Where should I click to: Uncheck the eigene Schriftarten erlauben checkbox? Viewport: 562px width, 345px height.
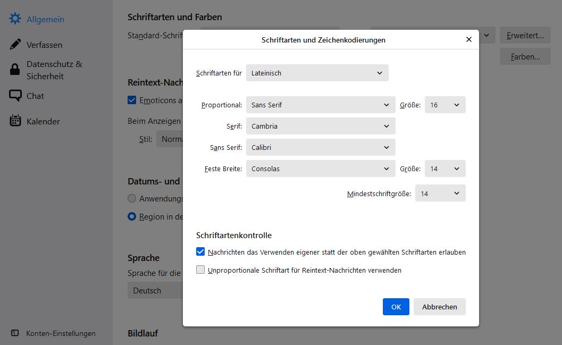(200, 252)
